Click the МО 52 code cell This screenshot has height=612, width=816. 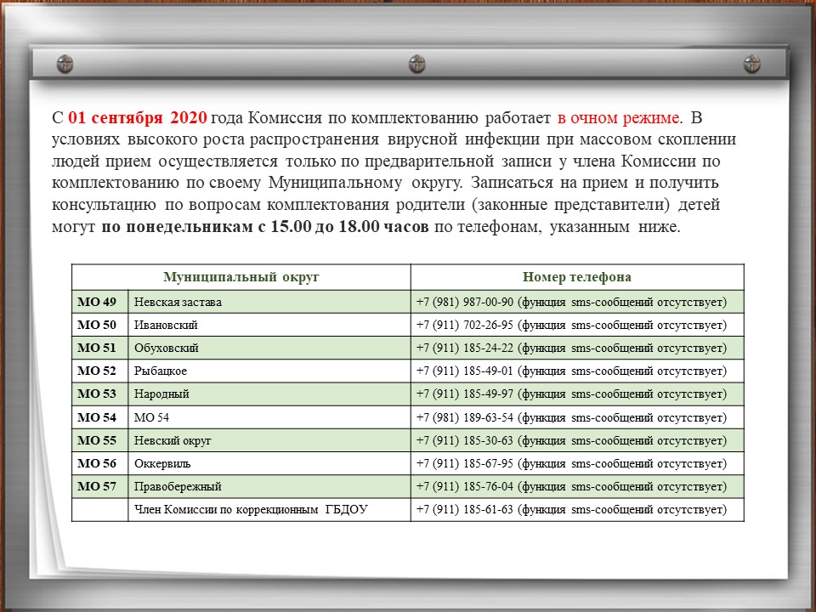click(97, 371)
